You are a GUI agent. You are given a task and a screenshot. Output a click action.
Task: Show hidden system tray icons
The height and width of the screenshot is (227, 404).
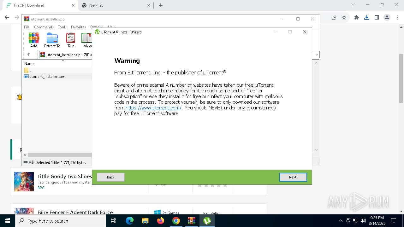click(340, 221)
